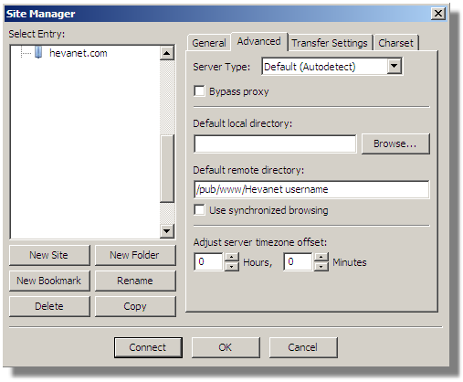The height and width of the screenshot is (382, 463).
Task: Click the scrollbar down arrow in entry list
Action: point(166,231)
